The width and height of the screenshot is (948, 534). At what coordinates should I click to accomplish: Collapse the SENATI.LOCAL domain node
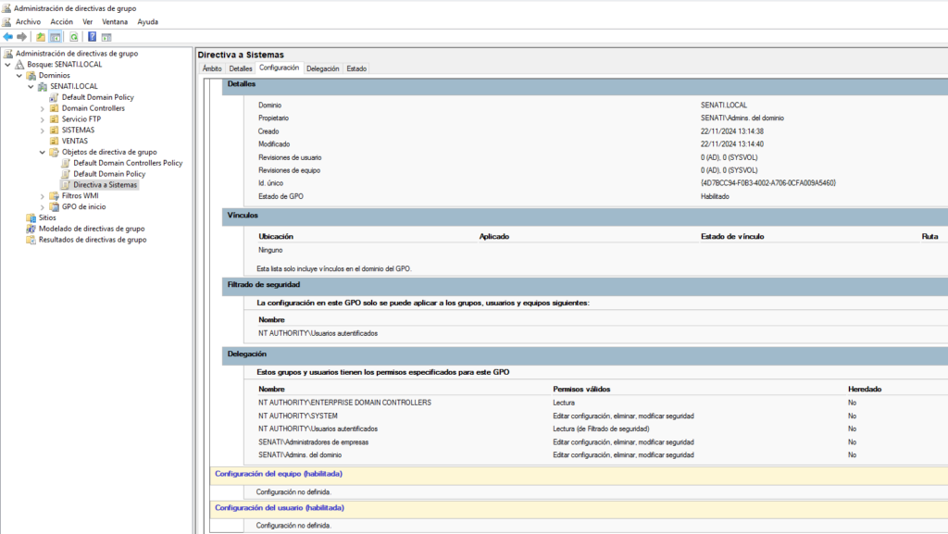pos(31,86)
